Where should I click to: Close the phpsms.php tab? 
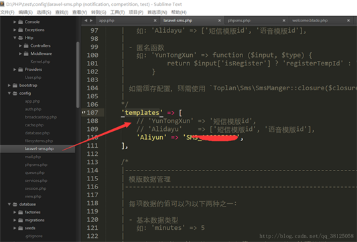point(284,21)
